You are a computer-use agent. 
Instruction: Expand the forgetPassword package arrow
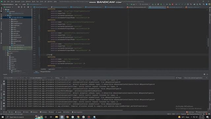click(10, 23)
